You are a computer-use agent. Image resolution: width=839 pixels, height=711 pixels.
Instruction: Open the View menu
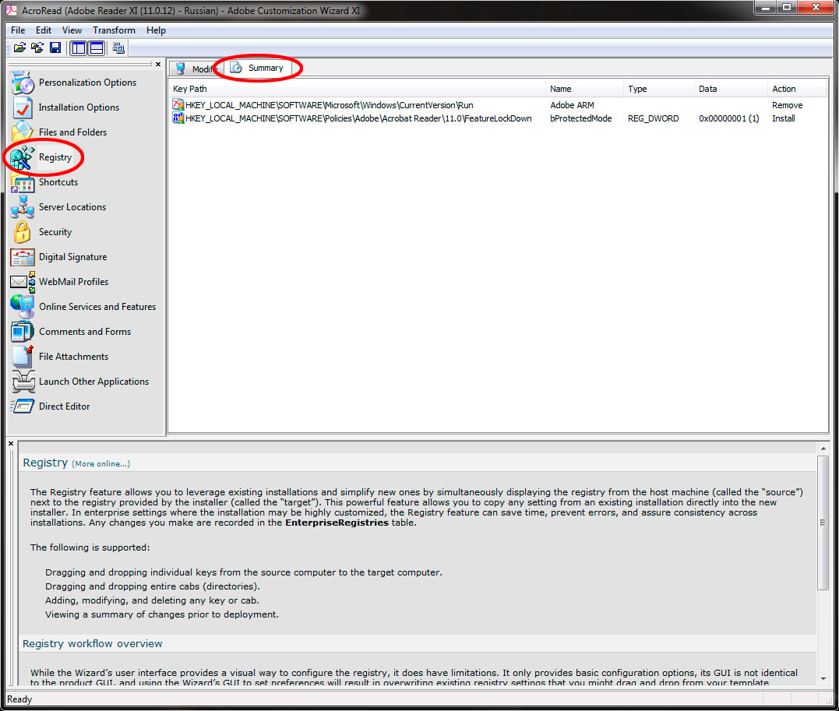point(72,30)
